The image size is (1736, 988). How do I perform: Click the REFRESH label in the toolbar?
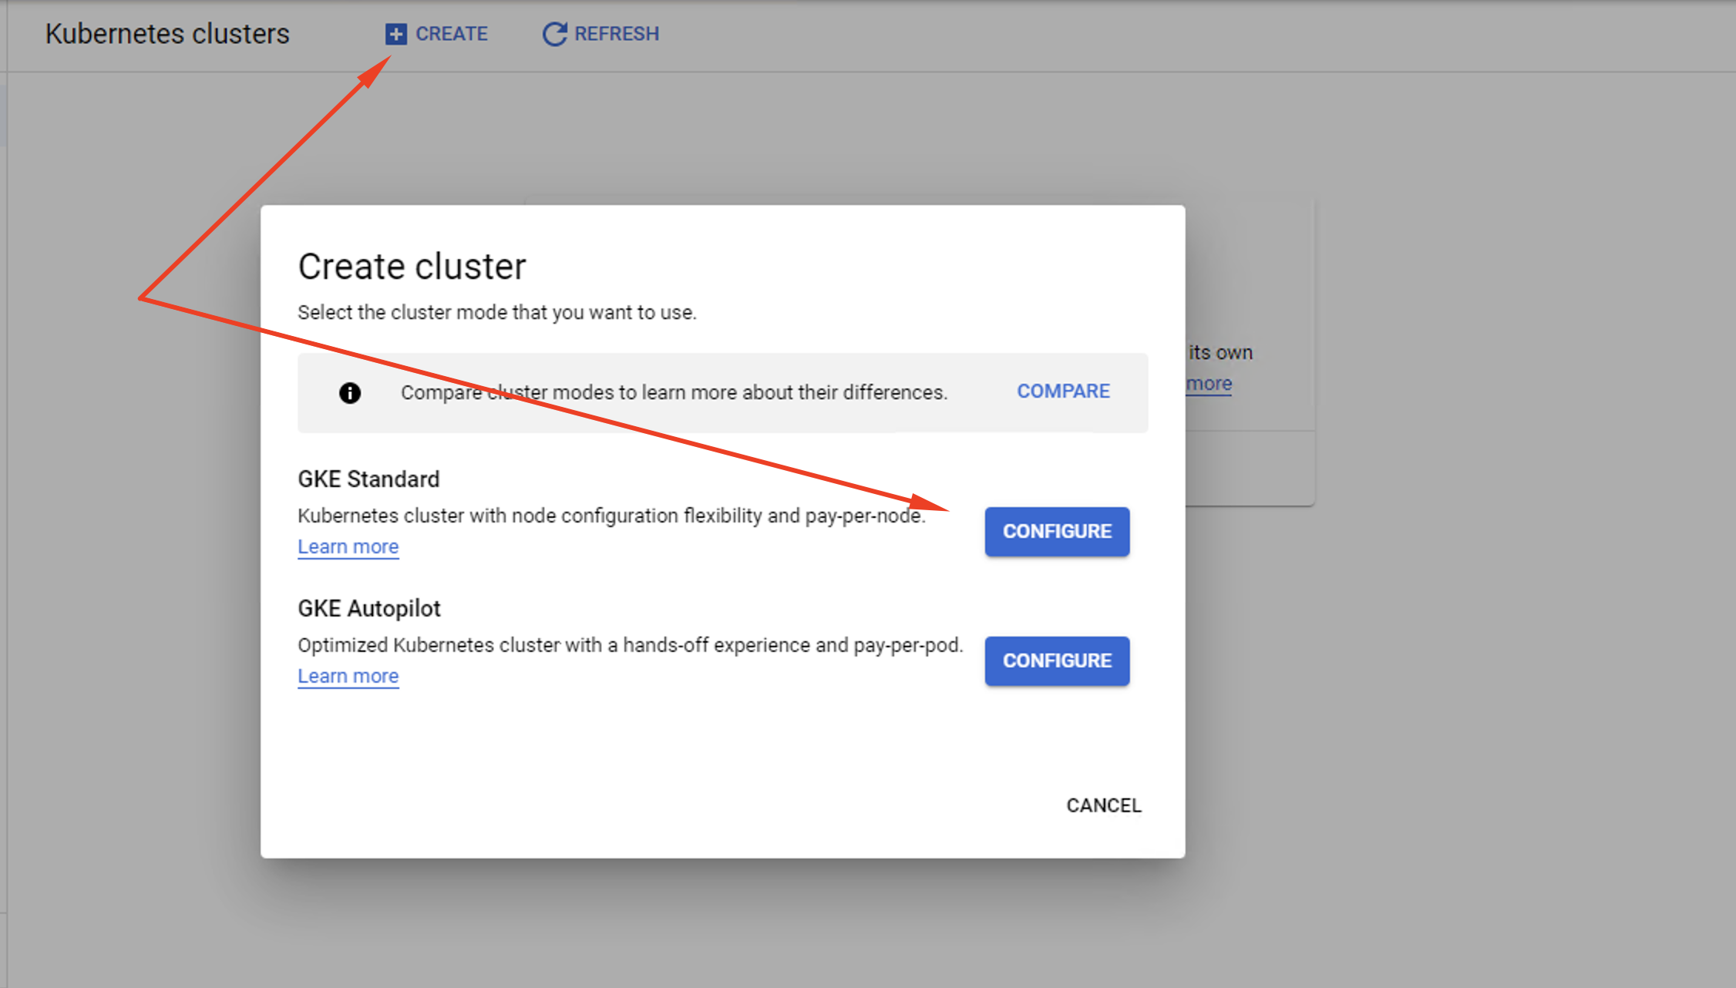point(617,34)
